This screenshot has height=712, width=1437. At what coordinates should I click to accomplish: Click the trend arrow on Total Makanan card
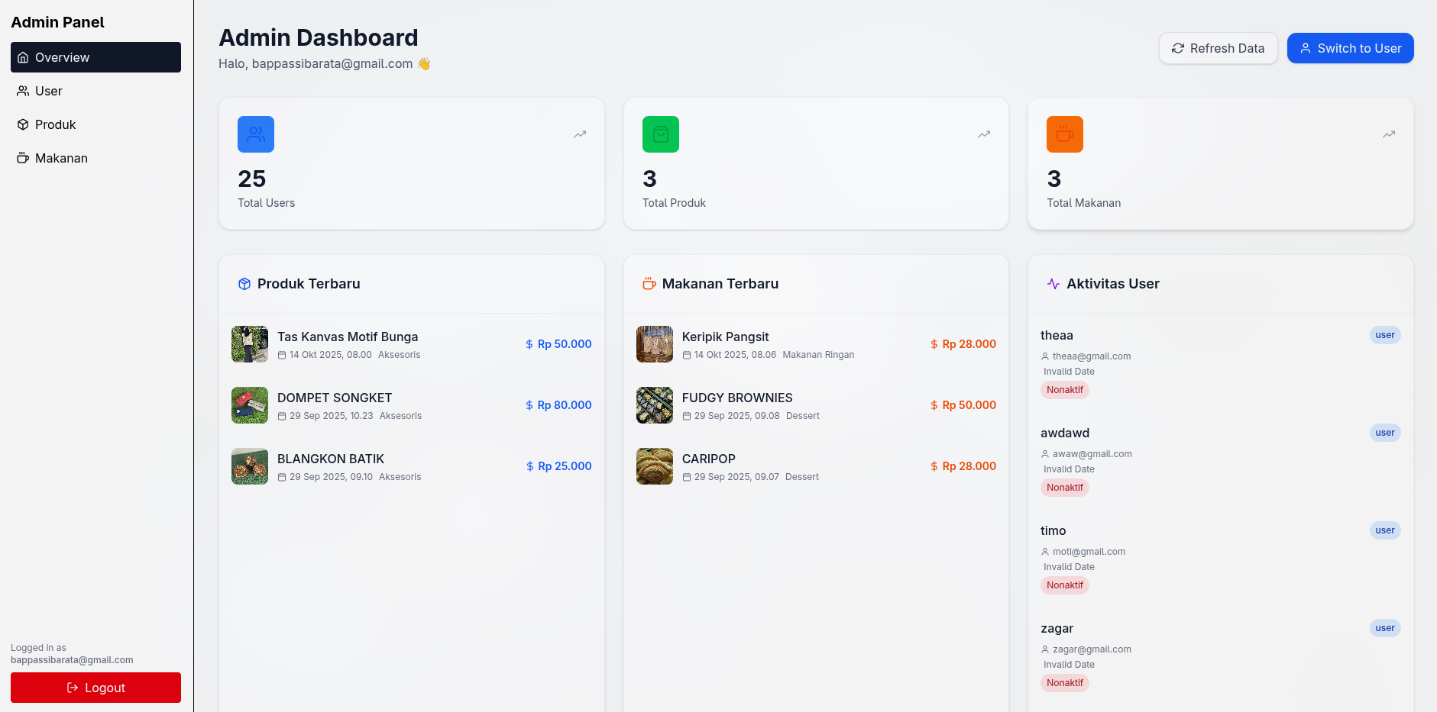click(x=1389, y=134)
